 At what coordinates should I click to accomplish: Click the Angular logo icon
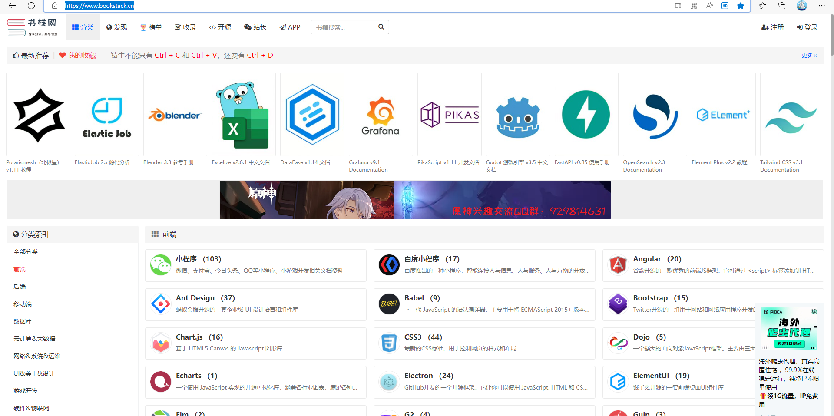618,265
